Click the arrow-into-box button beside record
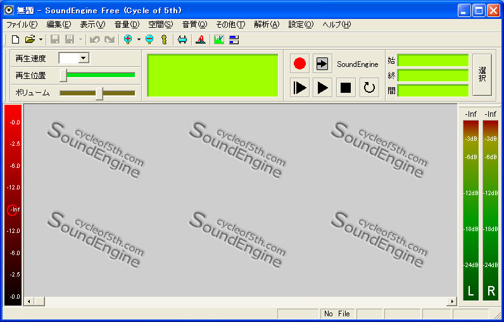The width and height of the screenshot is (504, 322). (322, 63)
